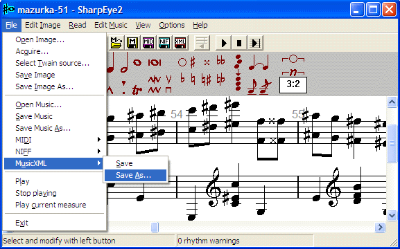This screenshot has width=400, height=249.
Task: Select the staccatissimo wedge articulation
Action: click(x=123, y=83)
